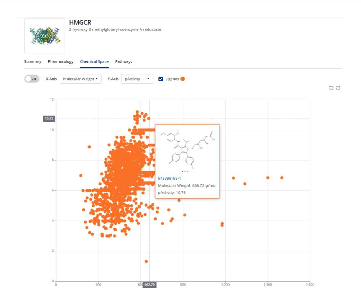This screenshot has height=302, width=361.
Task: Click the isolated point near pActivity 9 at left
Action: point(89,147)
